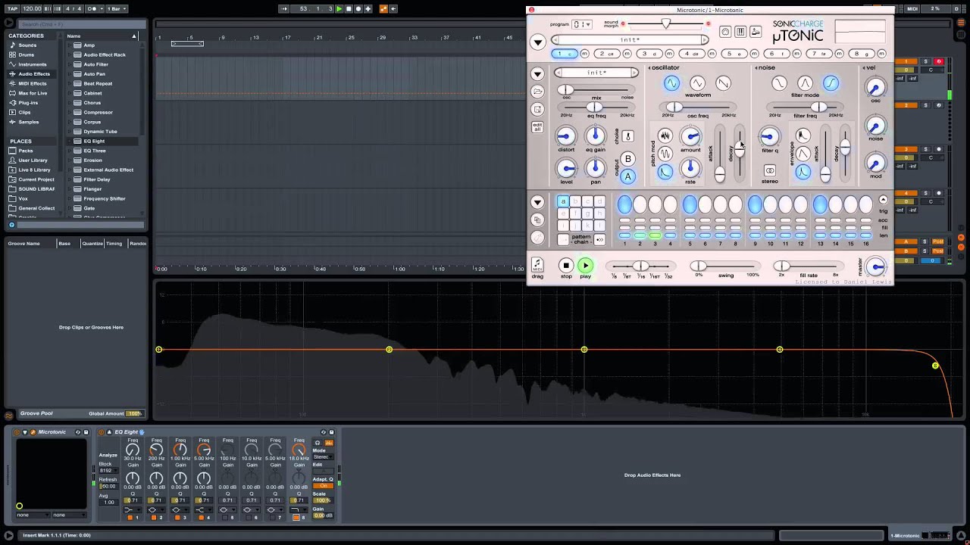This screenshot has width=970, height=545.
Task: Click the save preset icon on Microtonic device
Action: (x=86, y=432)
